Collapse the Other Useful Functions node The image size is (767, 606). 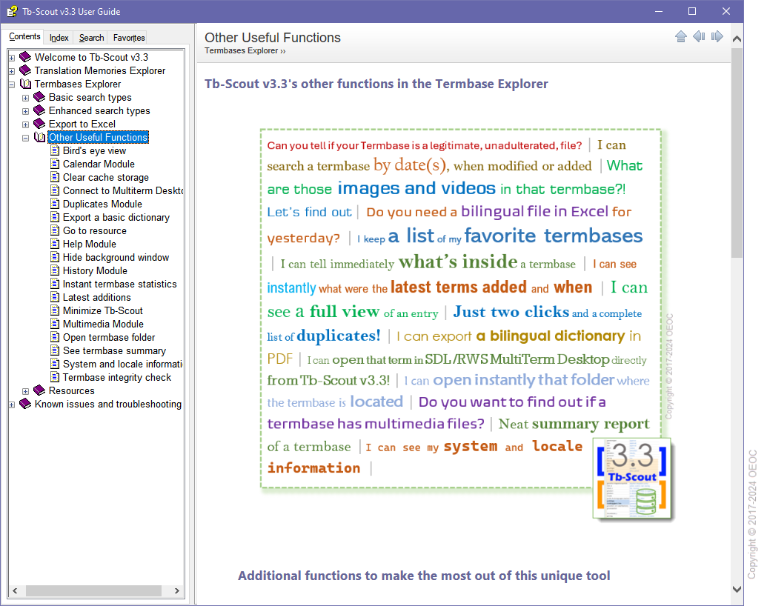click(x=26, y=138)
